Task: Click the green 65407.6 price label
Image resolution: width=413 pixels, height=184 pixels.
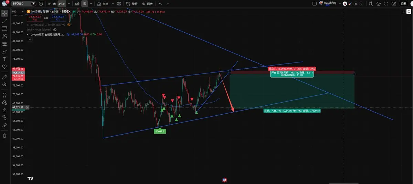Action: (160, 131)
